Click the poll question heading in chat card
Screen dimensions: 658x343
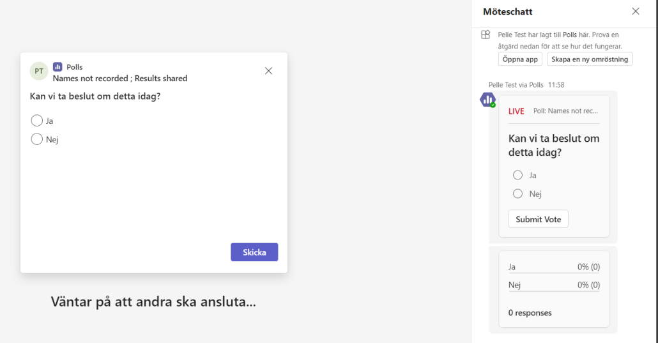[554, 145]
